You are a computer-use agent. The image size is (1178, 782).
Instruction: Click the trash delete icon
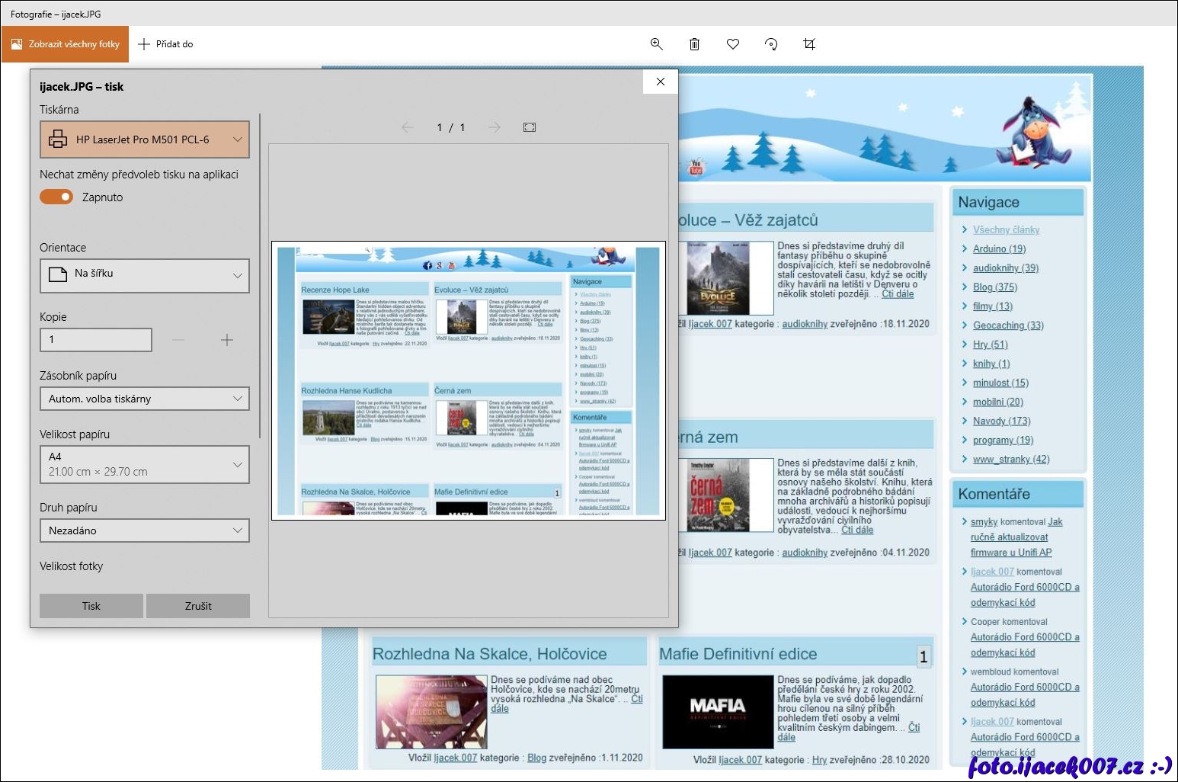click(x=694, y=44)
